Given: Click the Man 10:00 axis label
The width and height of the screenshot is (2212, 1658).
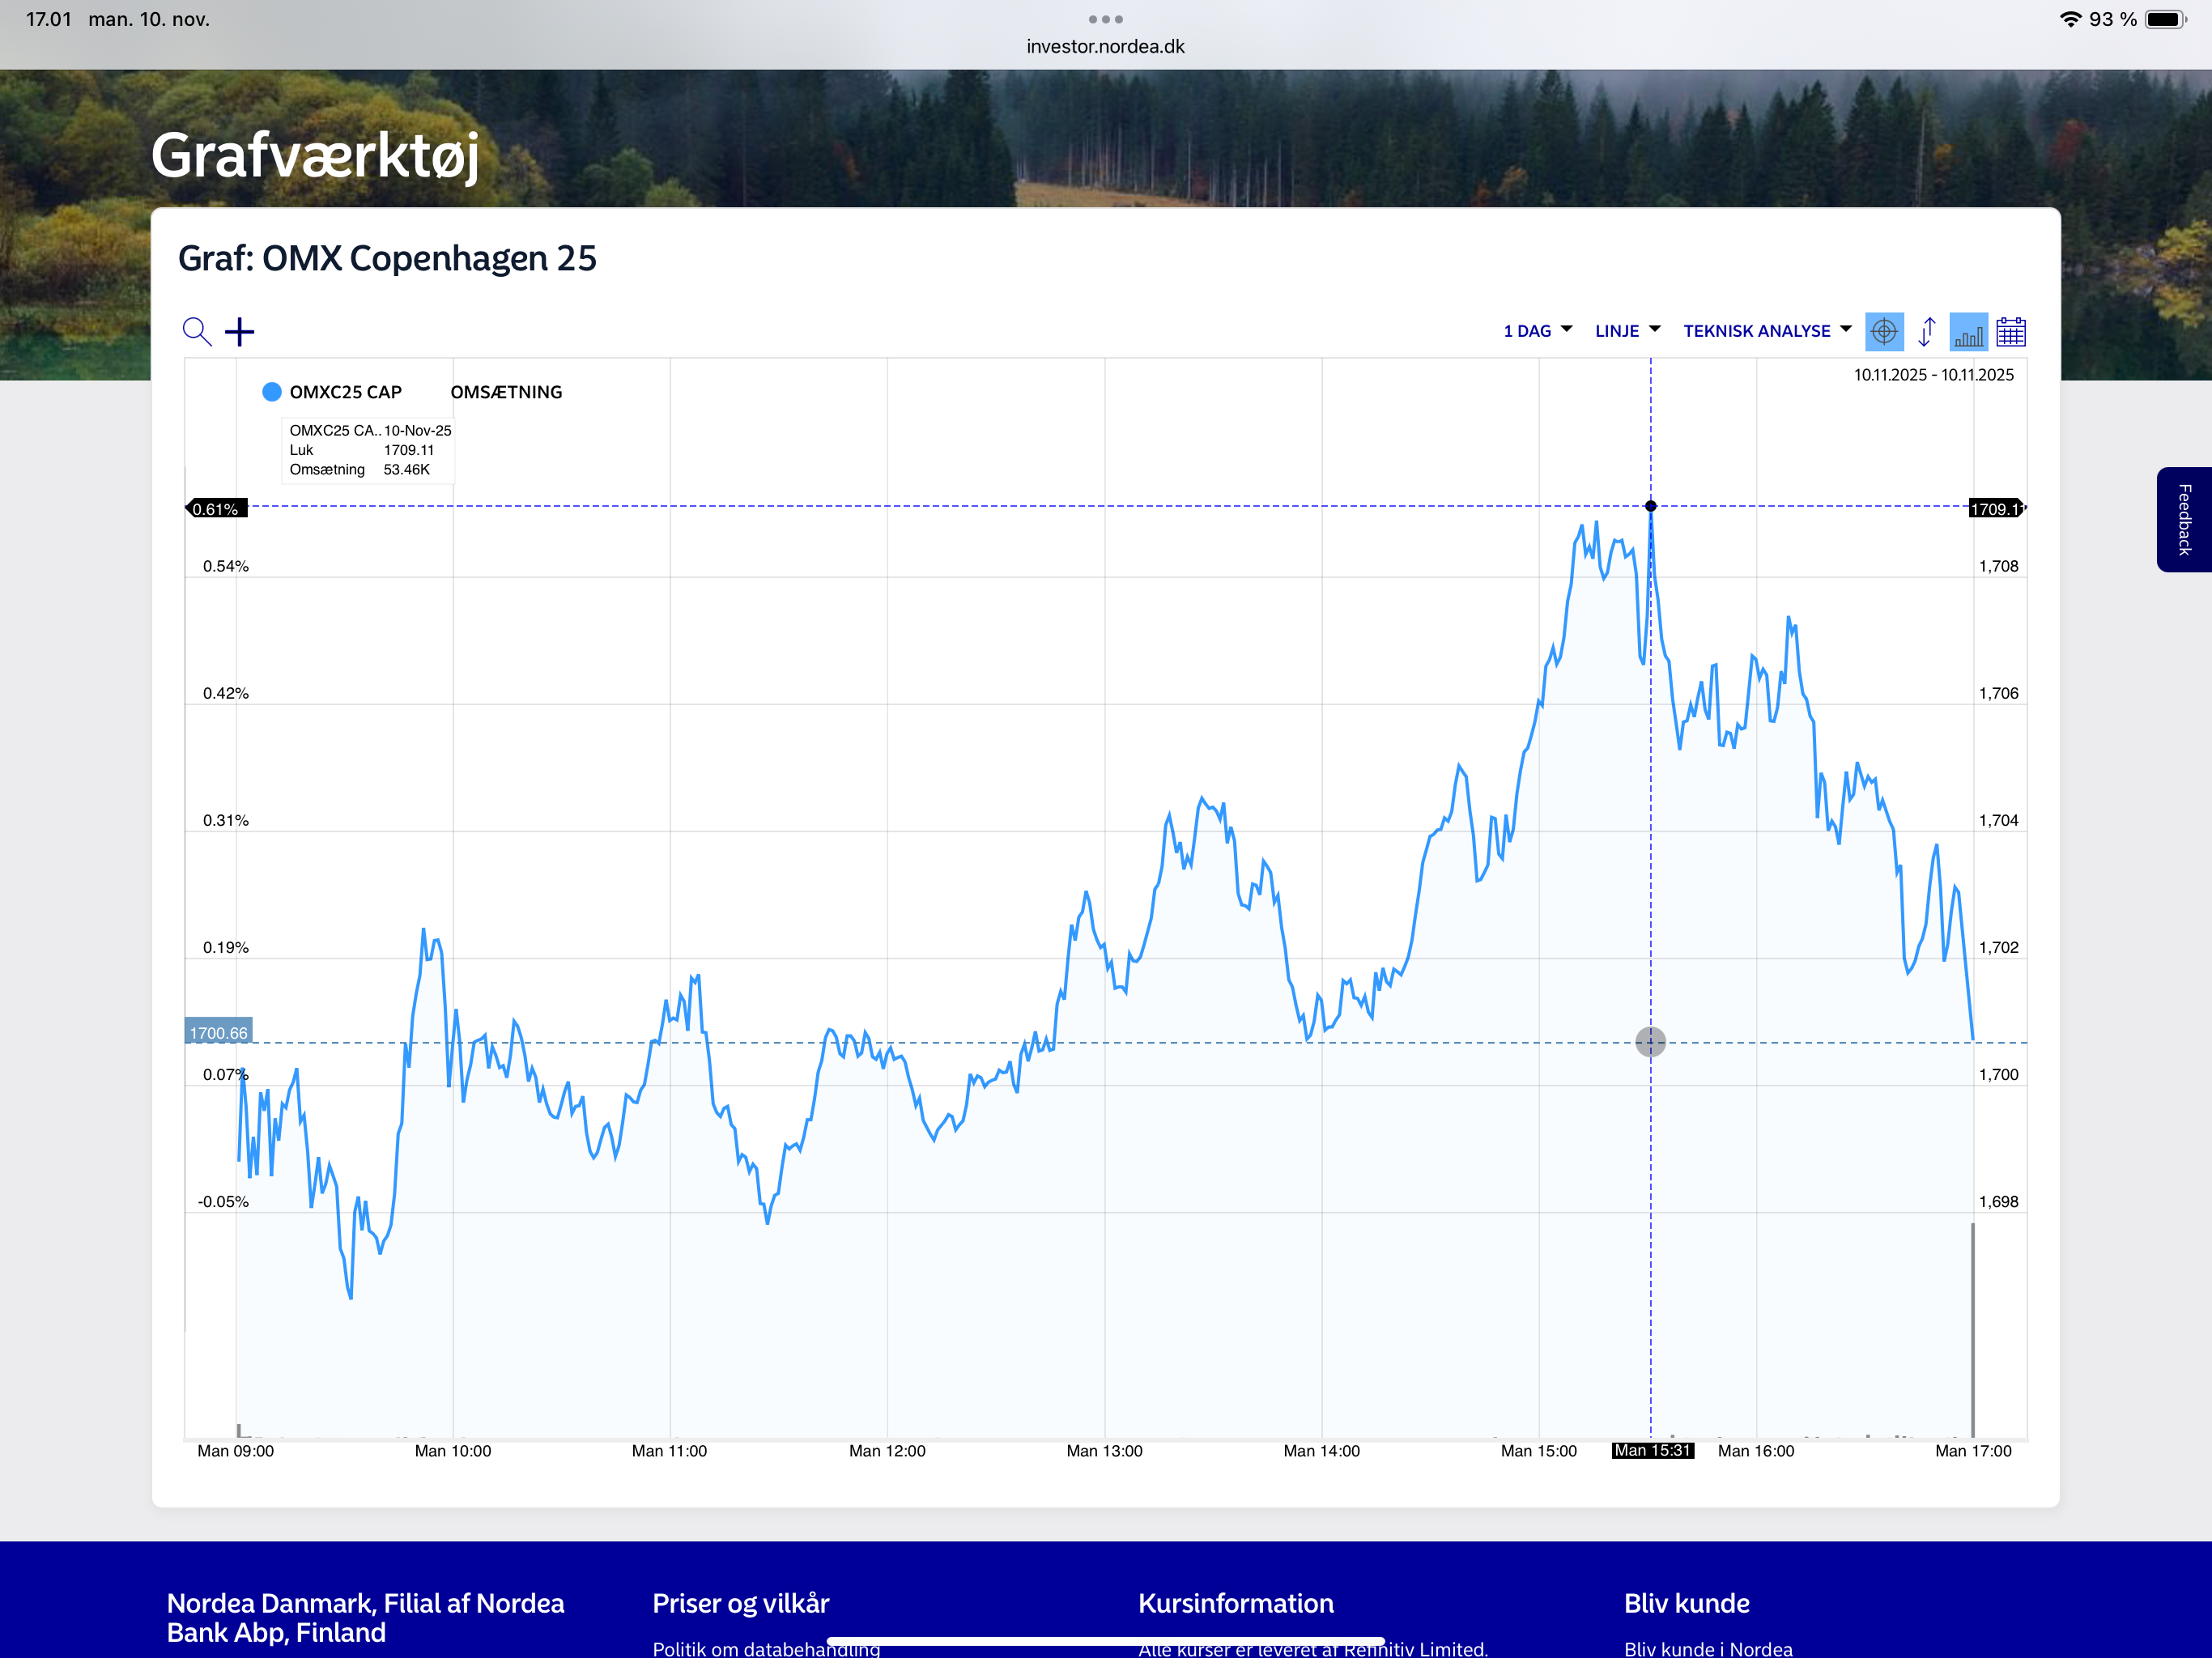Looking at the screenshot, I should click(x=453, y=1451).
